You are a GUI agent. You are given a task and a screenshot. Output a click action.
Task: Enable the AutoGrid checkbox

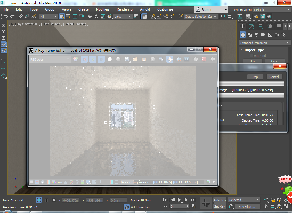pos(252,56)
